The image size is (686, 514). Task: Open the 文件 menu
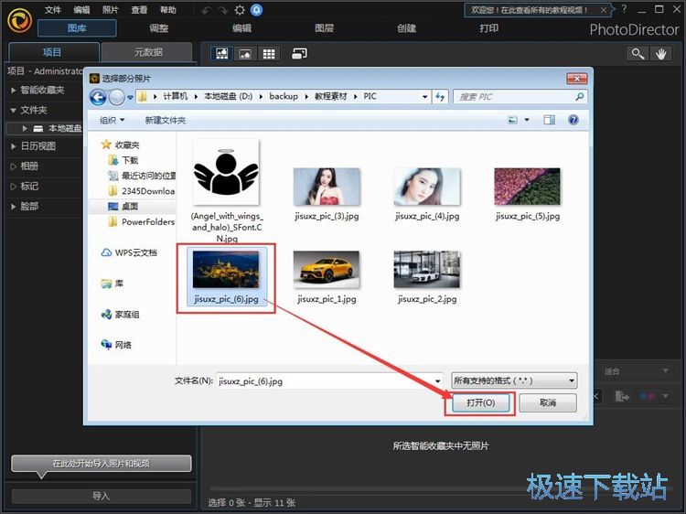coord(53,10)
